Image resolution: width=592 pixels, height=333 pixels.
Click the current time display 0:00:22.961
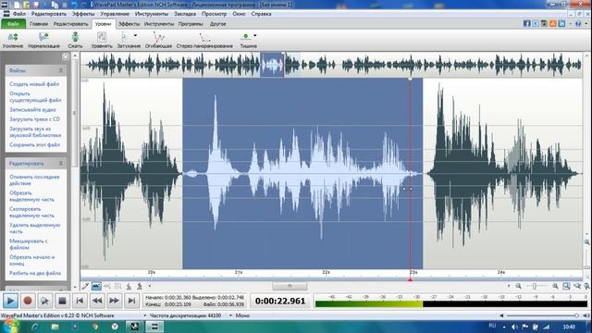coord(280,301)
